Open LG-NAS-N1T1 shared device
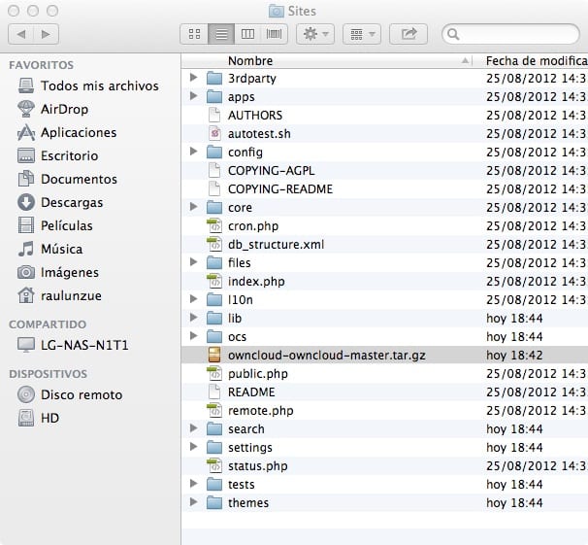Screen dimensions: 588x545 (x=84, y=345)
